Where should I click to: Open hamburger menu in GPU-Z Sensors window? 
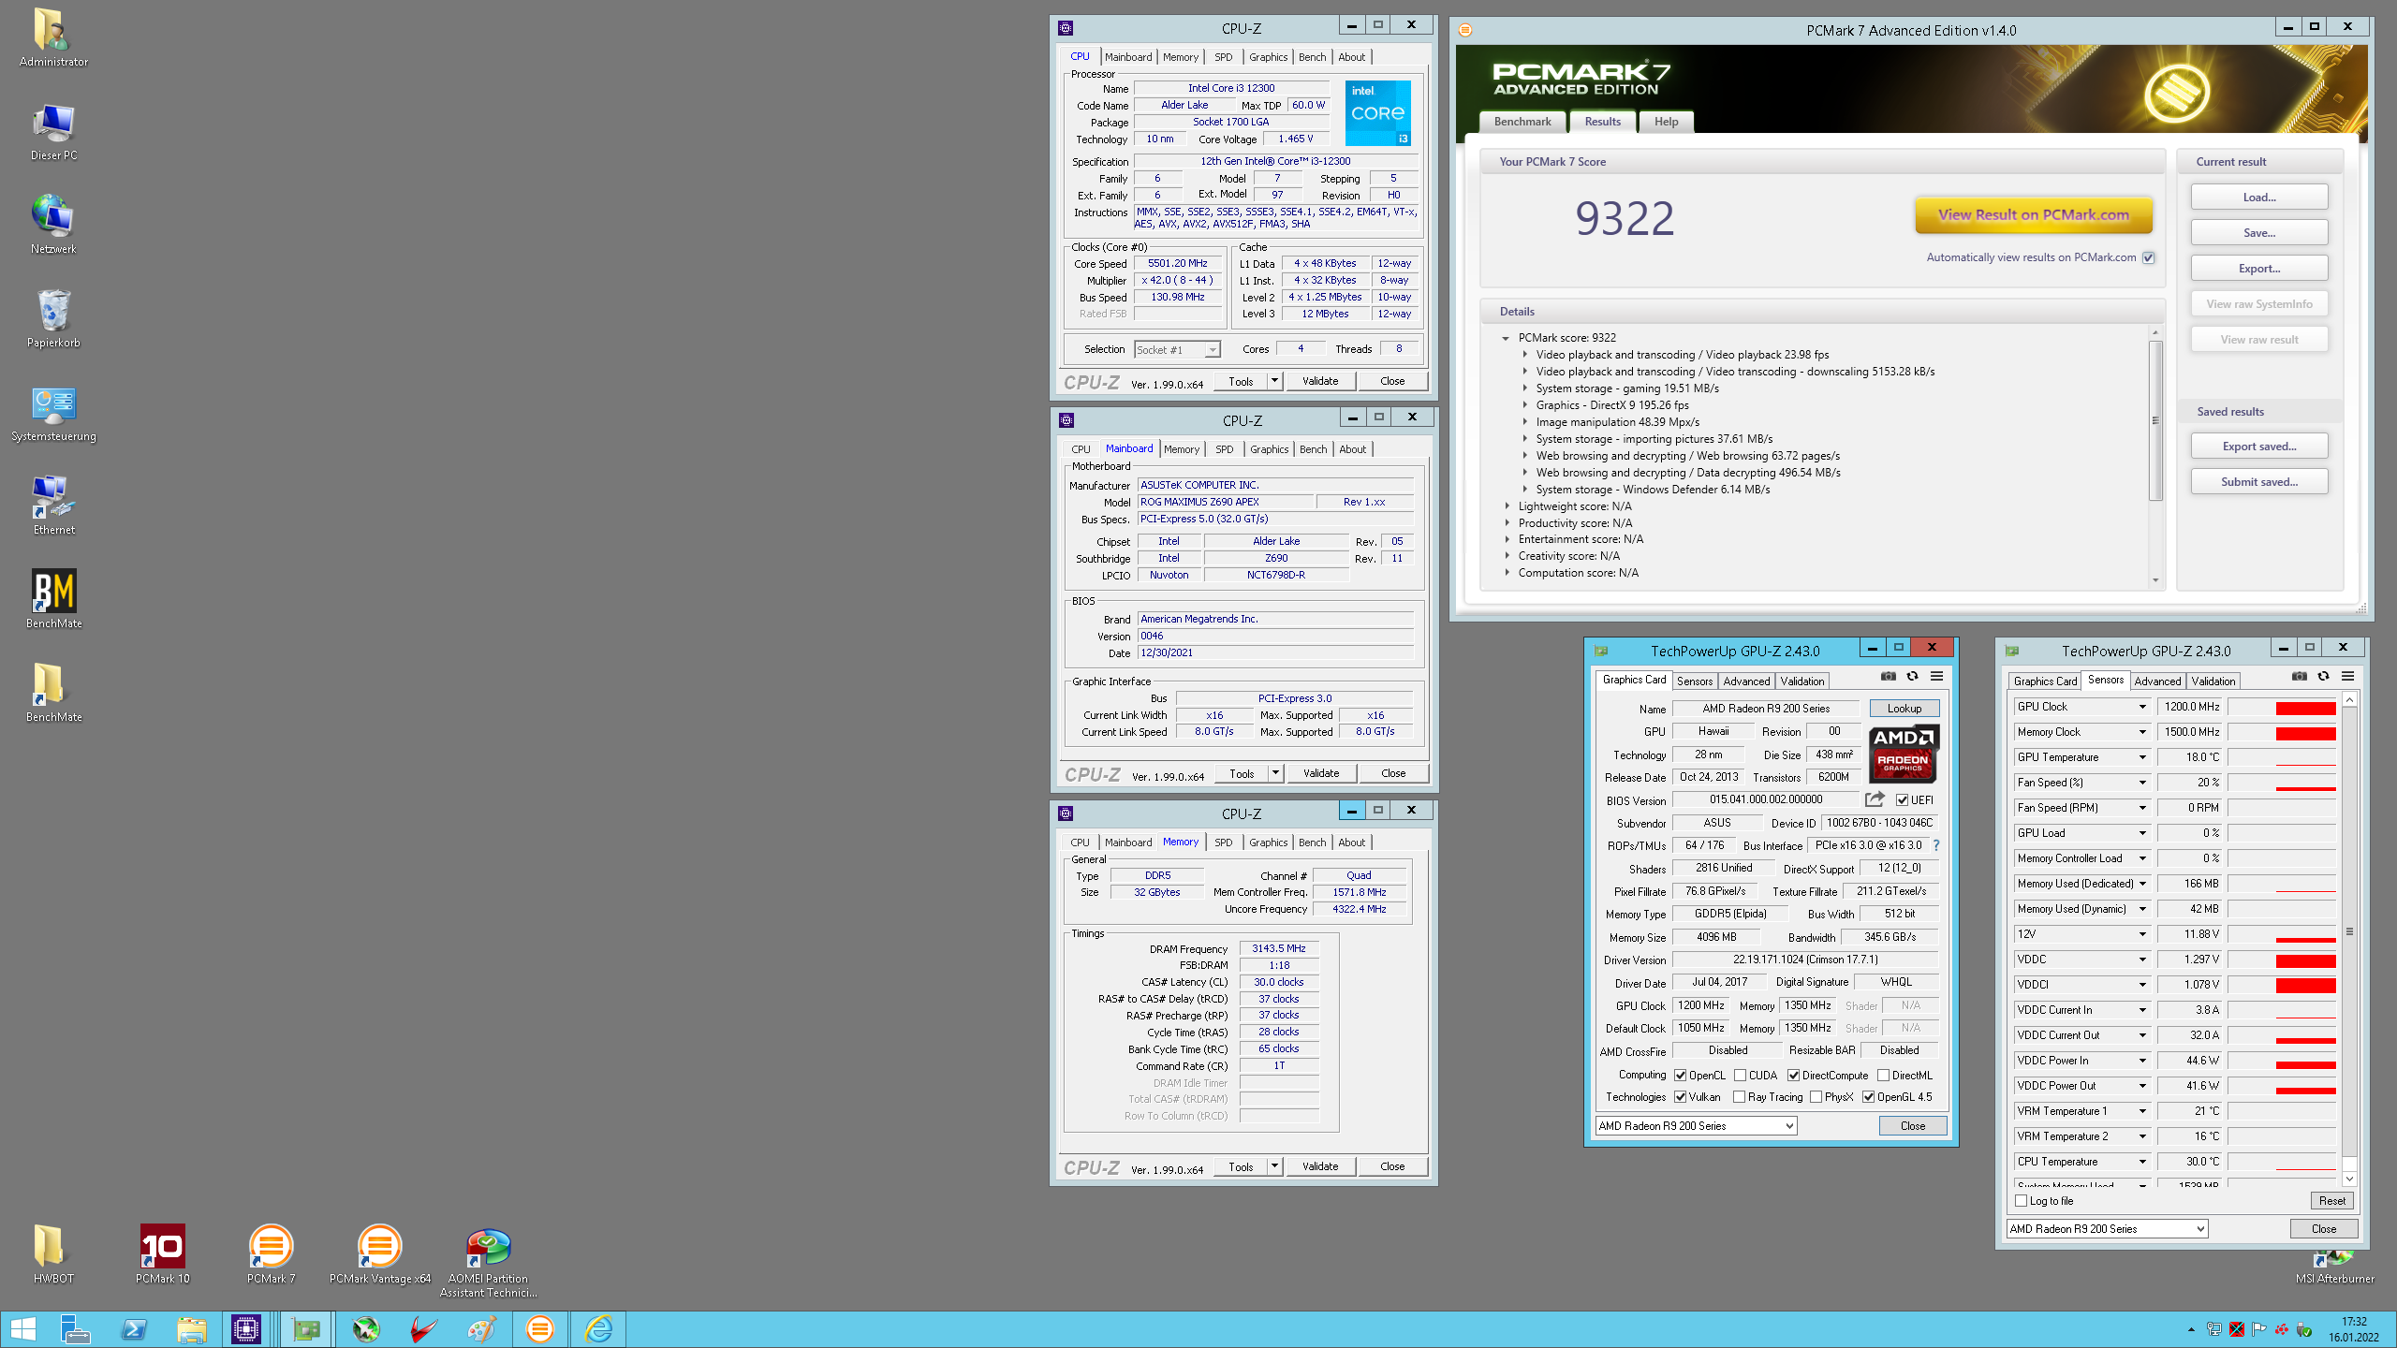2347,676
